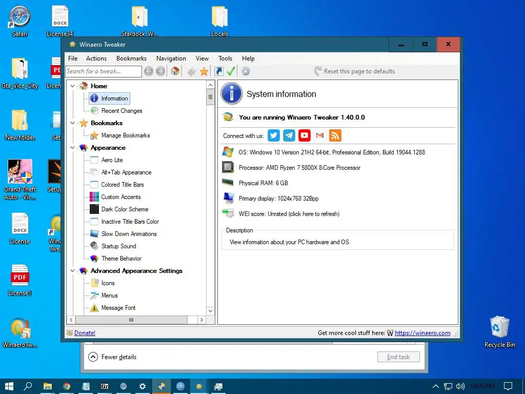Open the Bookmarks menu
This screenshot has width=525, height=394.
(132, 58)
